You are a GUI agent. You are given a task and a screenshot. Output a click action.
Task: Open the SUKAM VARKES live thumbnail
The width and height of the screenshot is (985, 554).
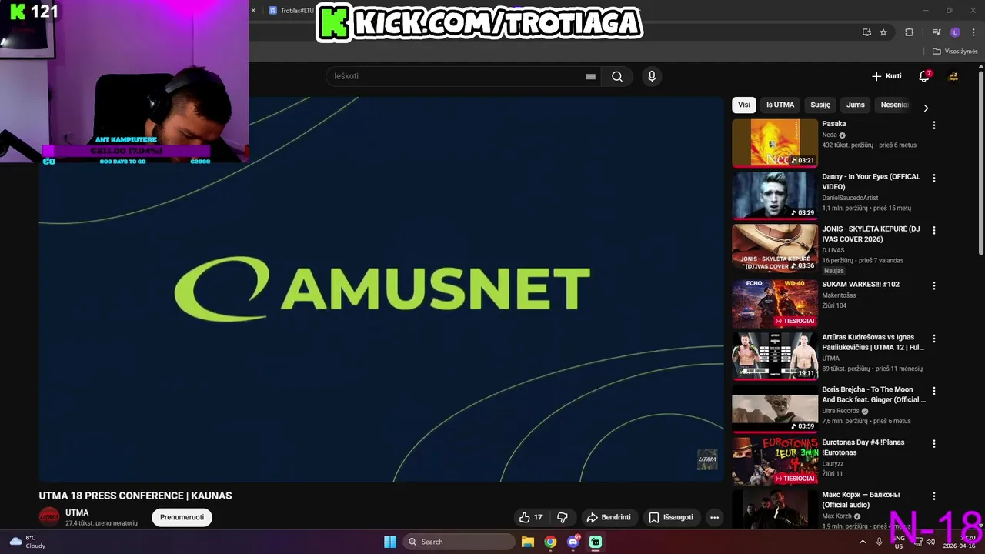pos(774,303)
